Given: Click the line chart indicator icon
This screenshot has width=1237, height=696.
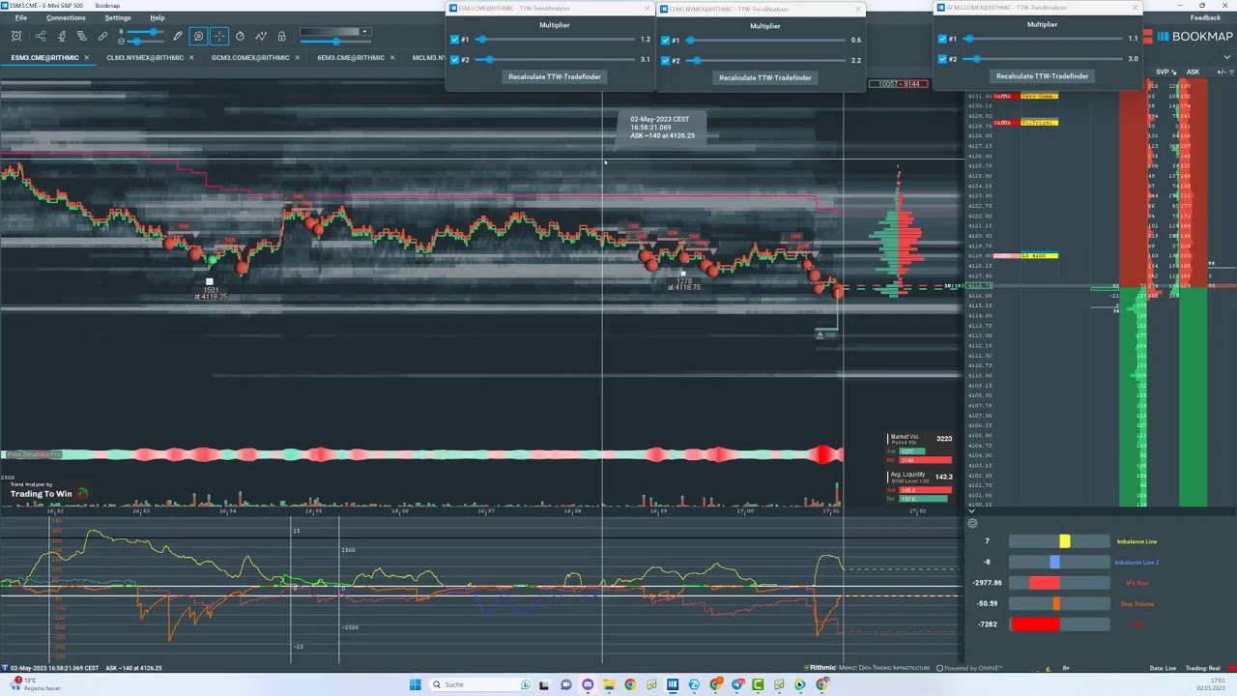Looking at the screenshot, I should [261, 37].
